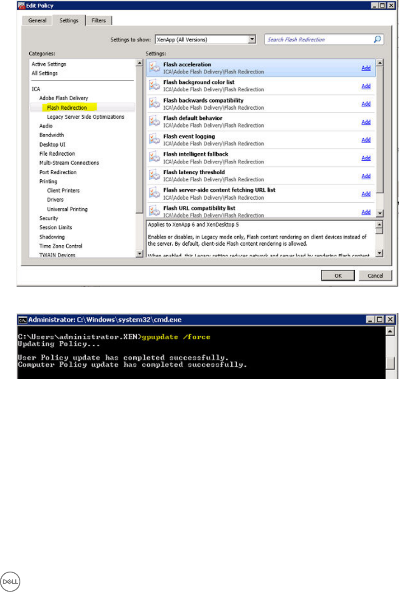Viewport: 399px width, 592px height.
Task: Click description pane scroll-down arrow
Action: [x=379, y=253]
